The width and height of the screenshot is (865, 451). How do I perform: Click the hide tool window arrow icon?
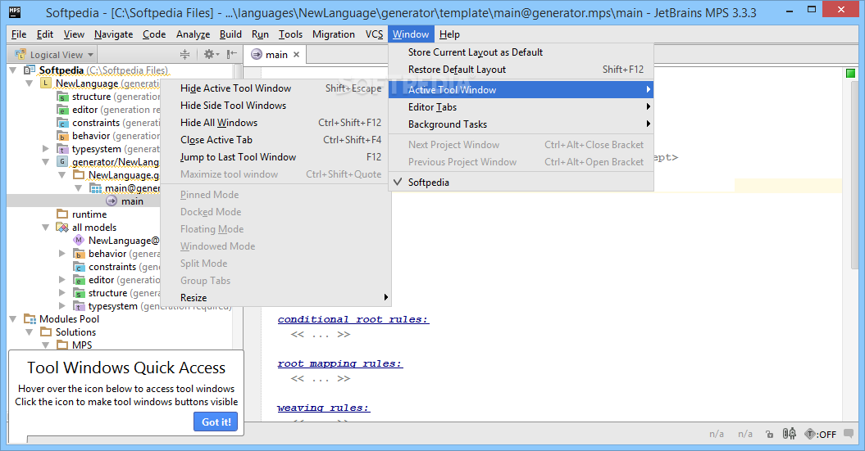232,54
